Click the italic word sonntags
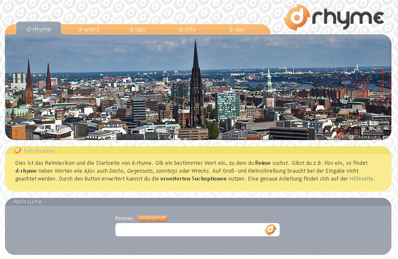 pyautogui.click(x=167, y=171)
